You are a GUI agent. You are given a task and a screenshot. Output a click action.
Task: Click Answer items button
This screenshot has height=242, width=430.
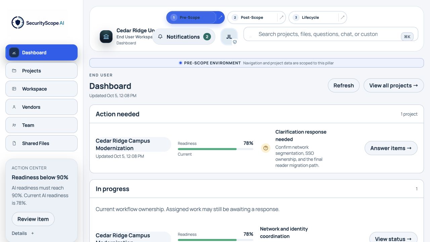(391, 148)
